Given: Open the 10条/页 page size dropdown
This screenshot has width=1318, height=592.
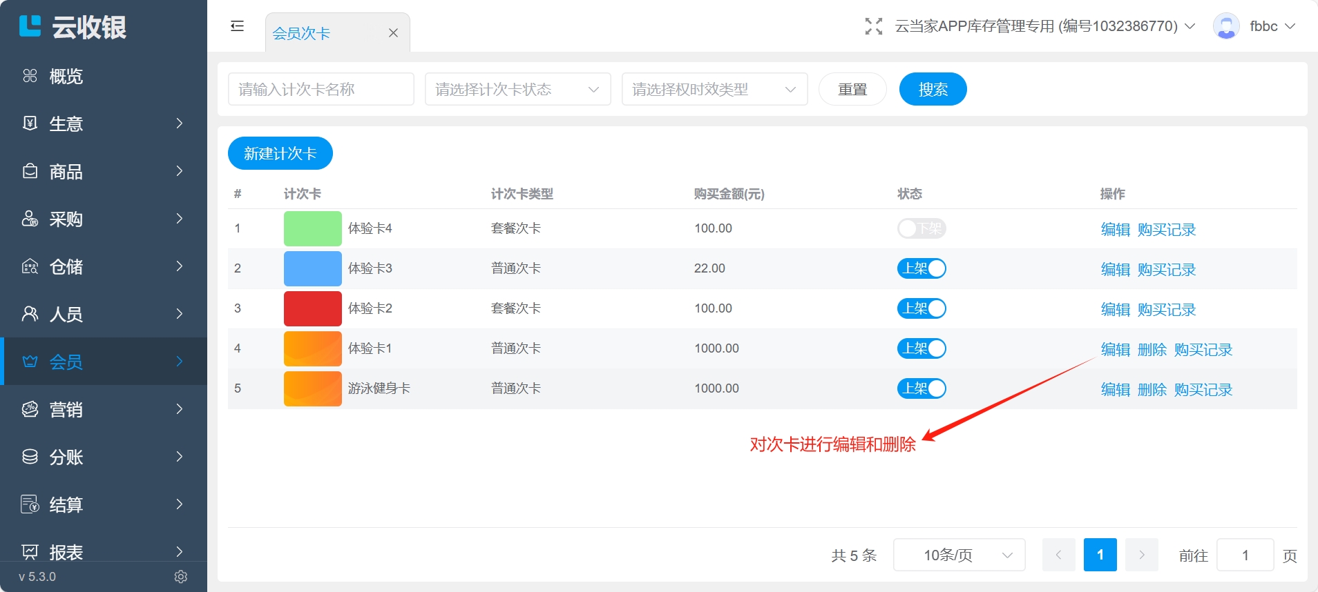Looking at the screenshot, I should [959, 555].
